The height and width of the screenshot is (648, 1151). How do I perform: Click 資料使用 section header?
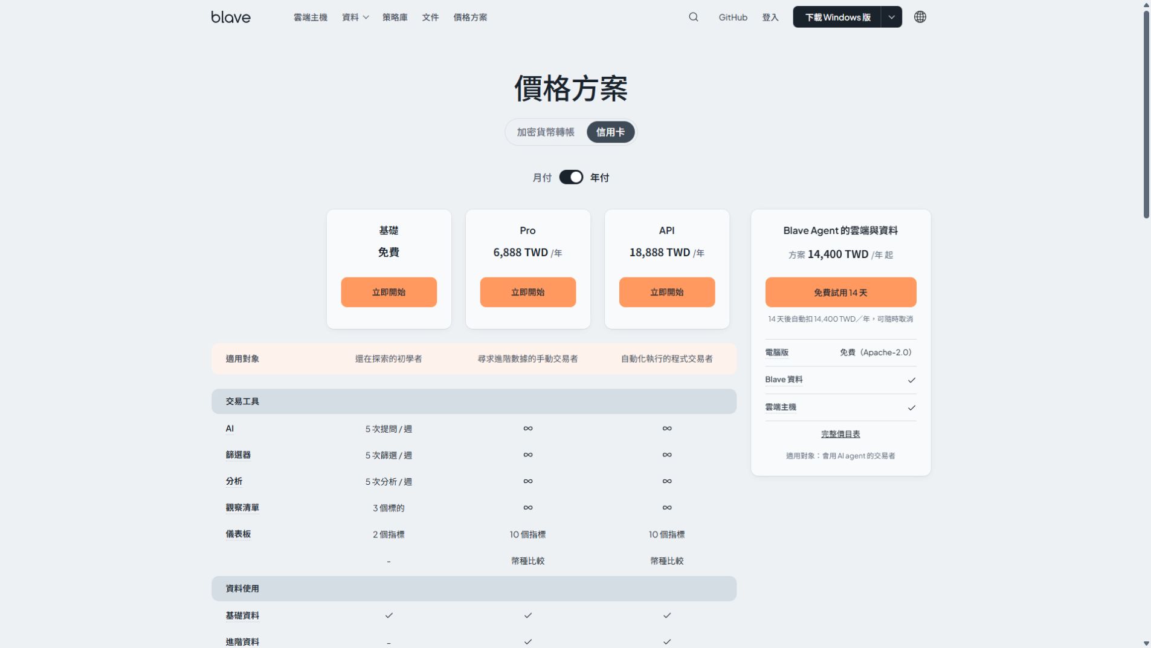point(474,588)
